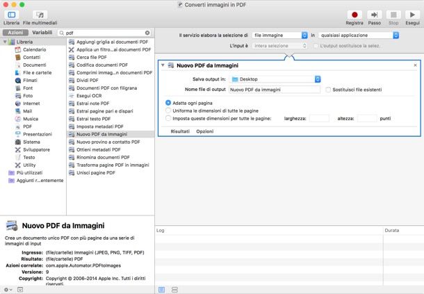This screenshot has height=294, width=424.
Task: Open qualsiasi applicazione dropdown
Action: [x=359, y=35]
